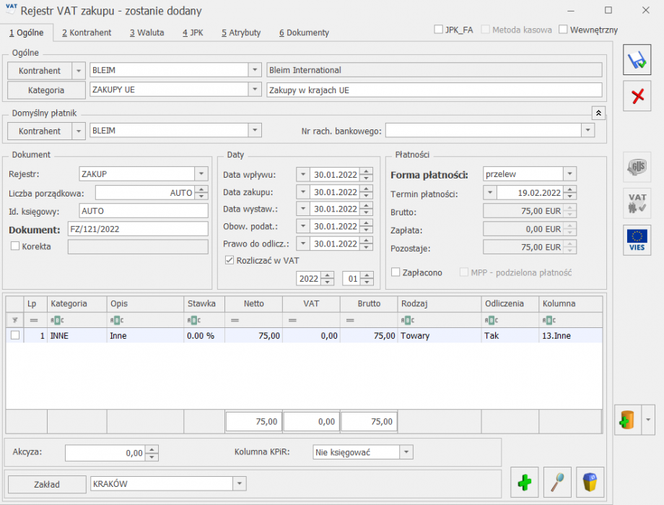Click the Tak Odliczenia cell
The image size is (664, 505).
(x=510, y=335)
